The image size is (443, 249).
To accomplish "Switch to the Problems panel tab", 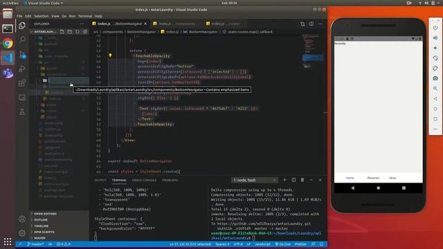I will [170, 180].
